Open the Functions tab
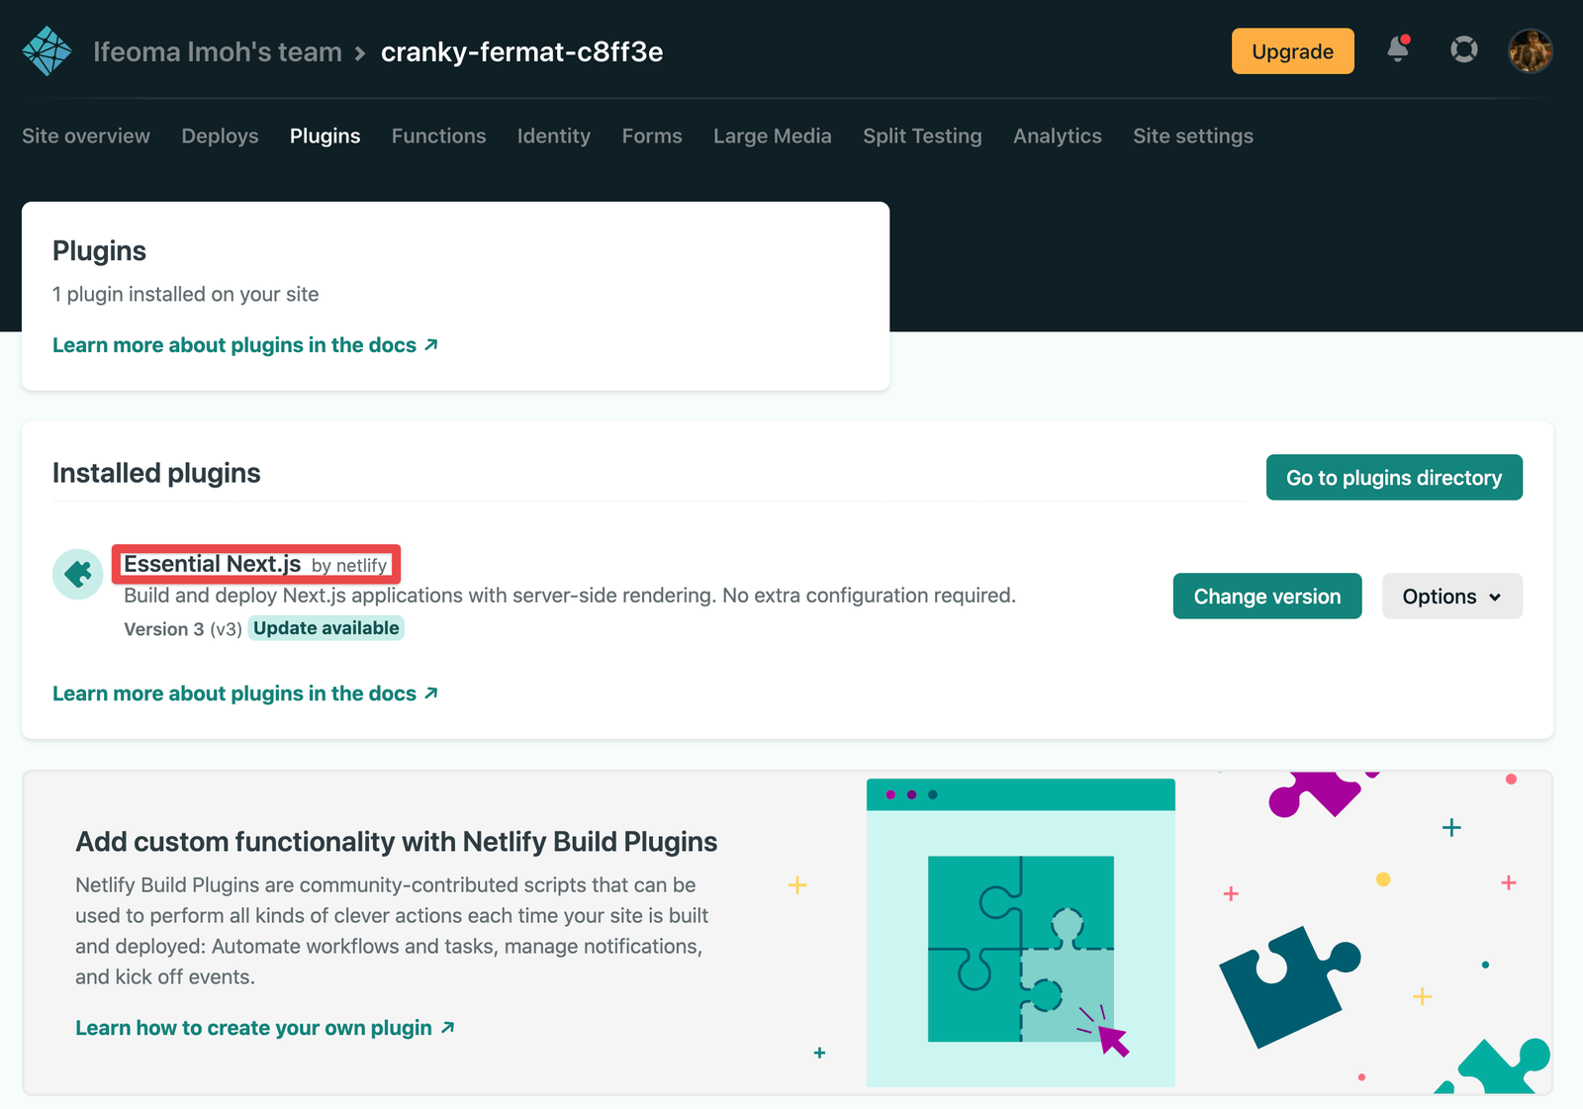1583x1109 pixels. [438, 136]
